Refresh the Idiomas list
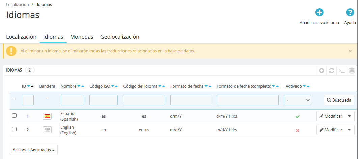This screenshot has height=159, width=358. click(332, 71)
